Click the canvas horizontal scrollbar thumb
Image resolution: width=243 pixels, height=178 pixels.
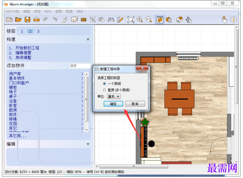click(134, 167)
